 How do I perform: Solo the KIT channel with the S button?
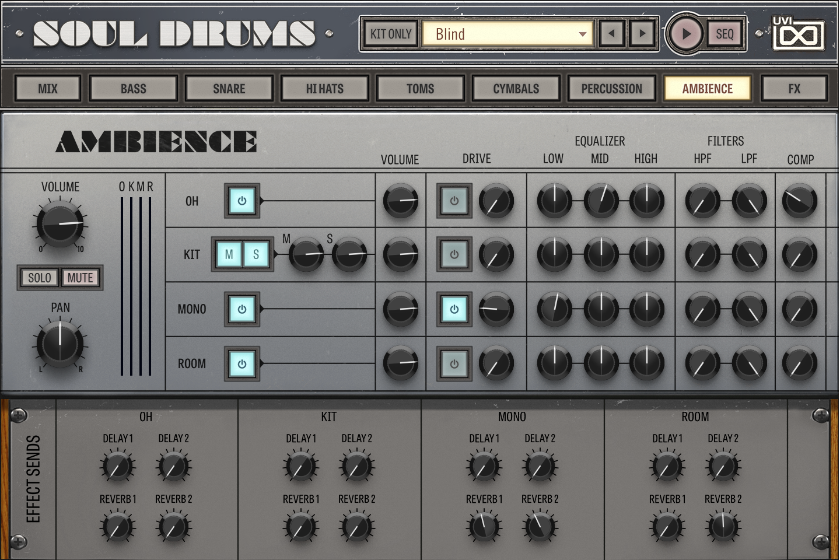[x=256, y=254]
